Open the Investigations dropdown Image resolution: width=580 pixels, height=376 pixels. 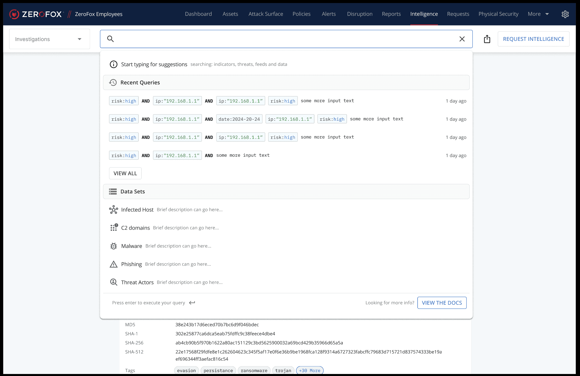pos(49,39)
